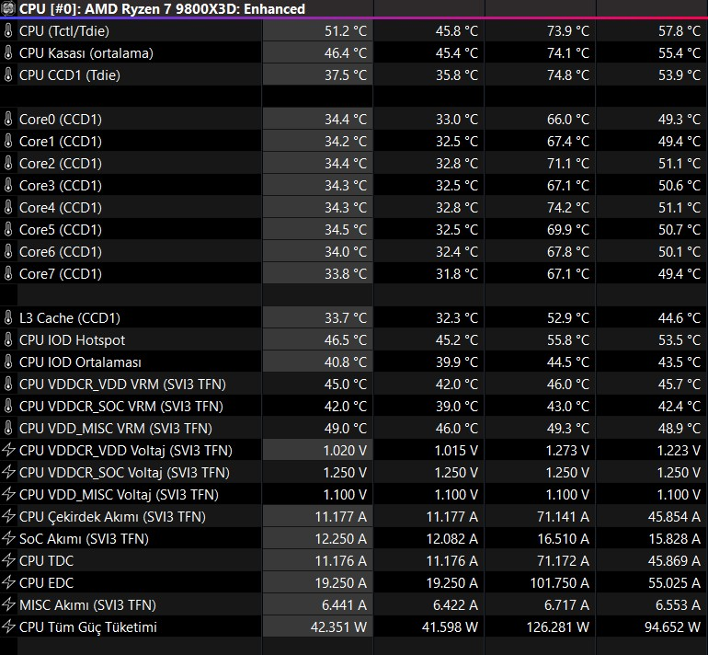Click the thermometer icon next to CPU (Tctl/Tdie)
Viewport: 708px width, 655px height.
coord(8,30)
